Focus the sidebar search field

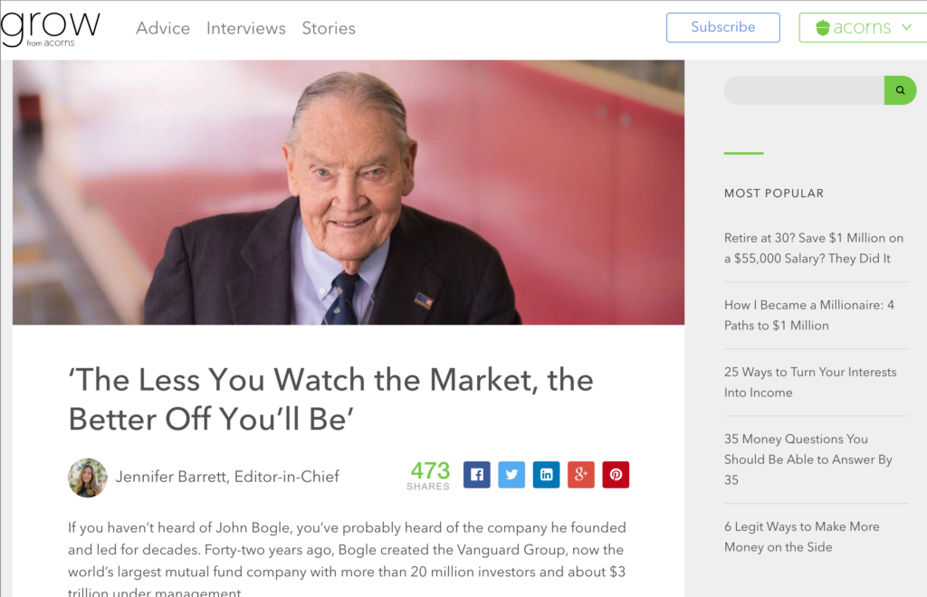point(804,90)
